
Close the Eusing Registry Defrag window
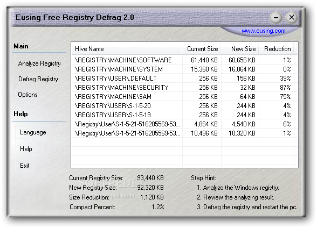[292, 18]
